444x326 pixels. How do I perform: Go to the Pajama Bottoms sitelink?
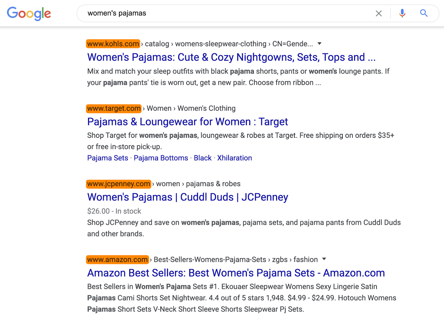coord(161,158)
